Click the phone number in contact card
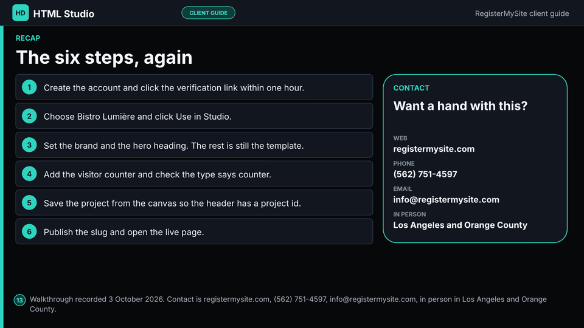Image resolution: width=584 pixels, height=328 pixels. tap(425, 174)
